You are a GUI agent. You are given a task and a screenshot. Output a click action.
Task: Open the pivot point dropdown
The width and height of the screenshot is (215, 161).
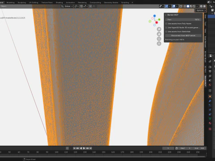click(76, 6)
